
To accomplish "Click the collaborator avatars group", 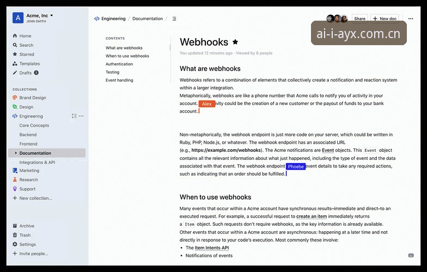I will coord(337,18).
